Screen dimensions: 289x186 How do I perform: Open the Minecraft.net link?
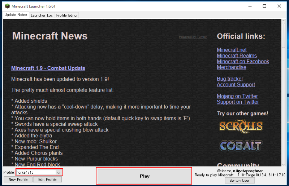pyautogui.click(x=232, y=50)
